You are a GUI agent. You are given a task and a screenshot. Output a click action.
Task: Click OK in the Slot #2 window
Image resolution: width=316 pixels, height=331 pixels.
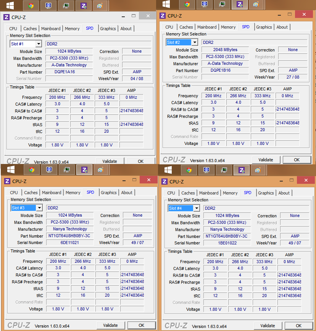[297, 160]
